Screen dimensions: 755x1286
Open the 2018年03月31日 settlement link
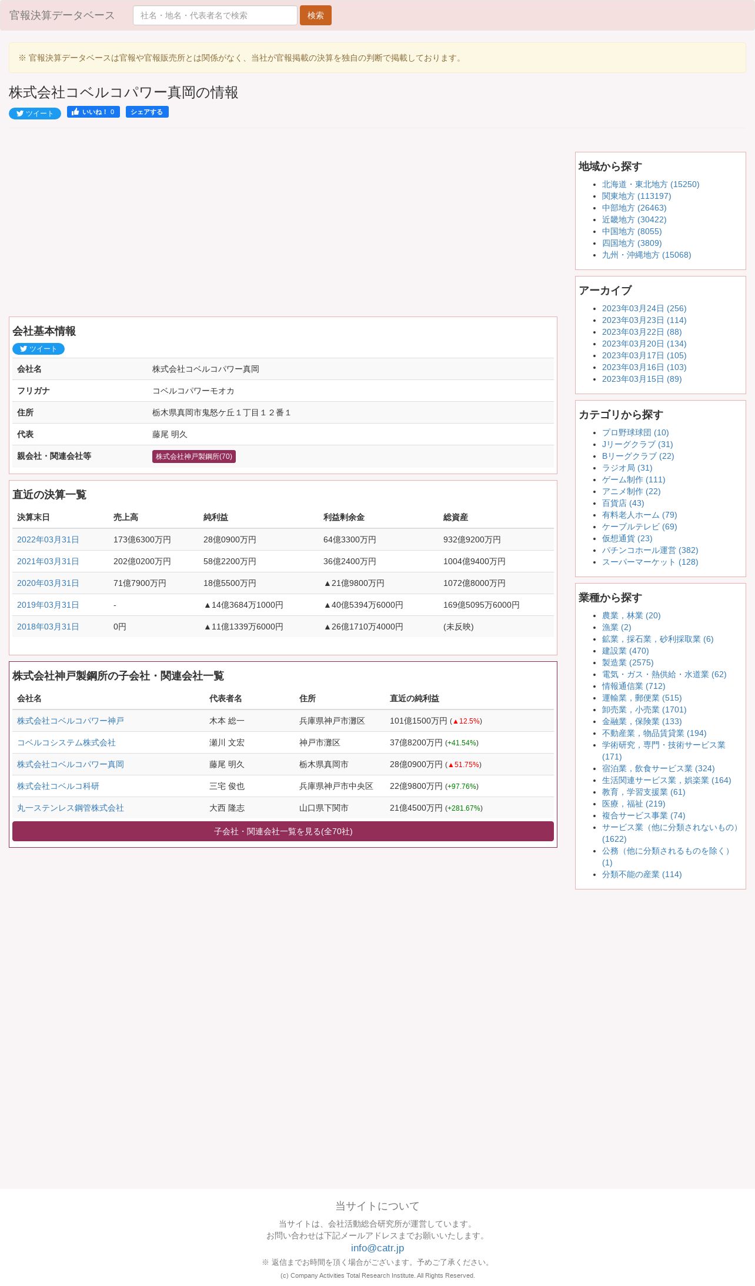point(48,627)
